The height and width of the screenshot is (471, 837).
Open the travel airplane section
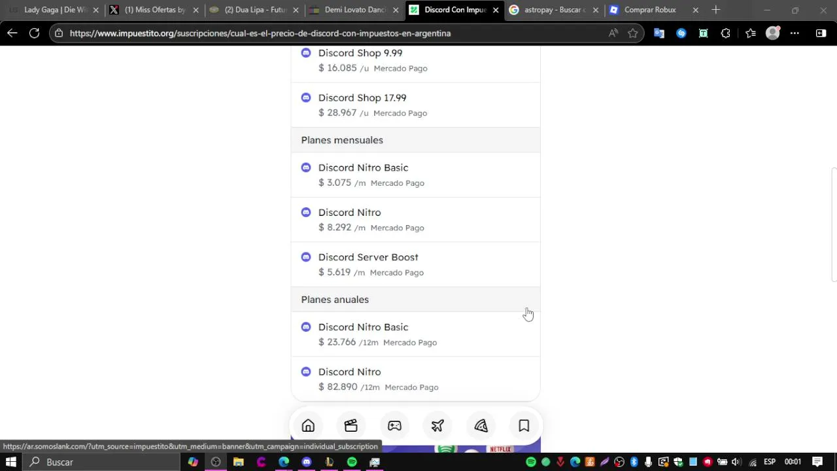[x=437, y=426]
